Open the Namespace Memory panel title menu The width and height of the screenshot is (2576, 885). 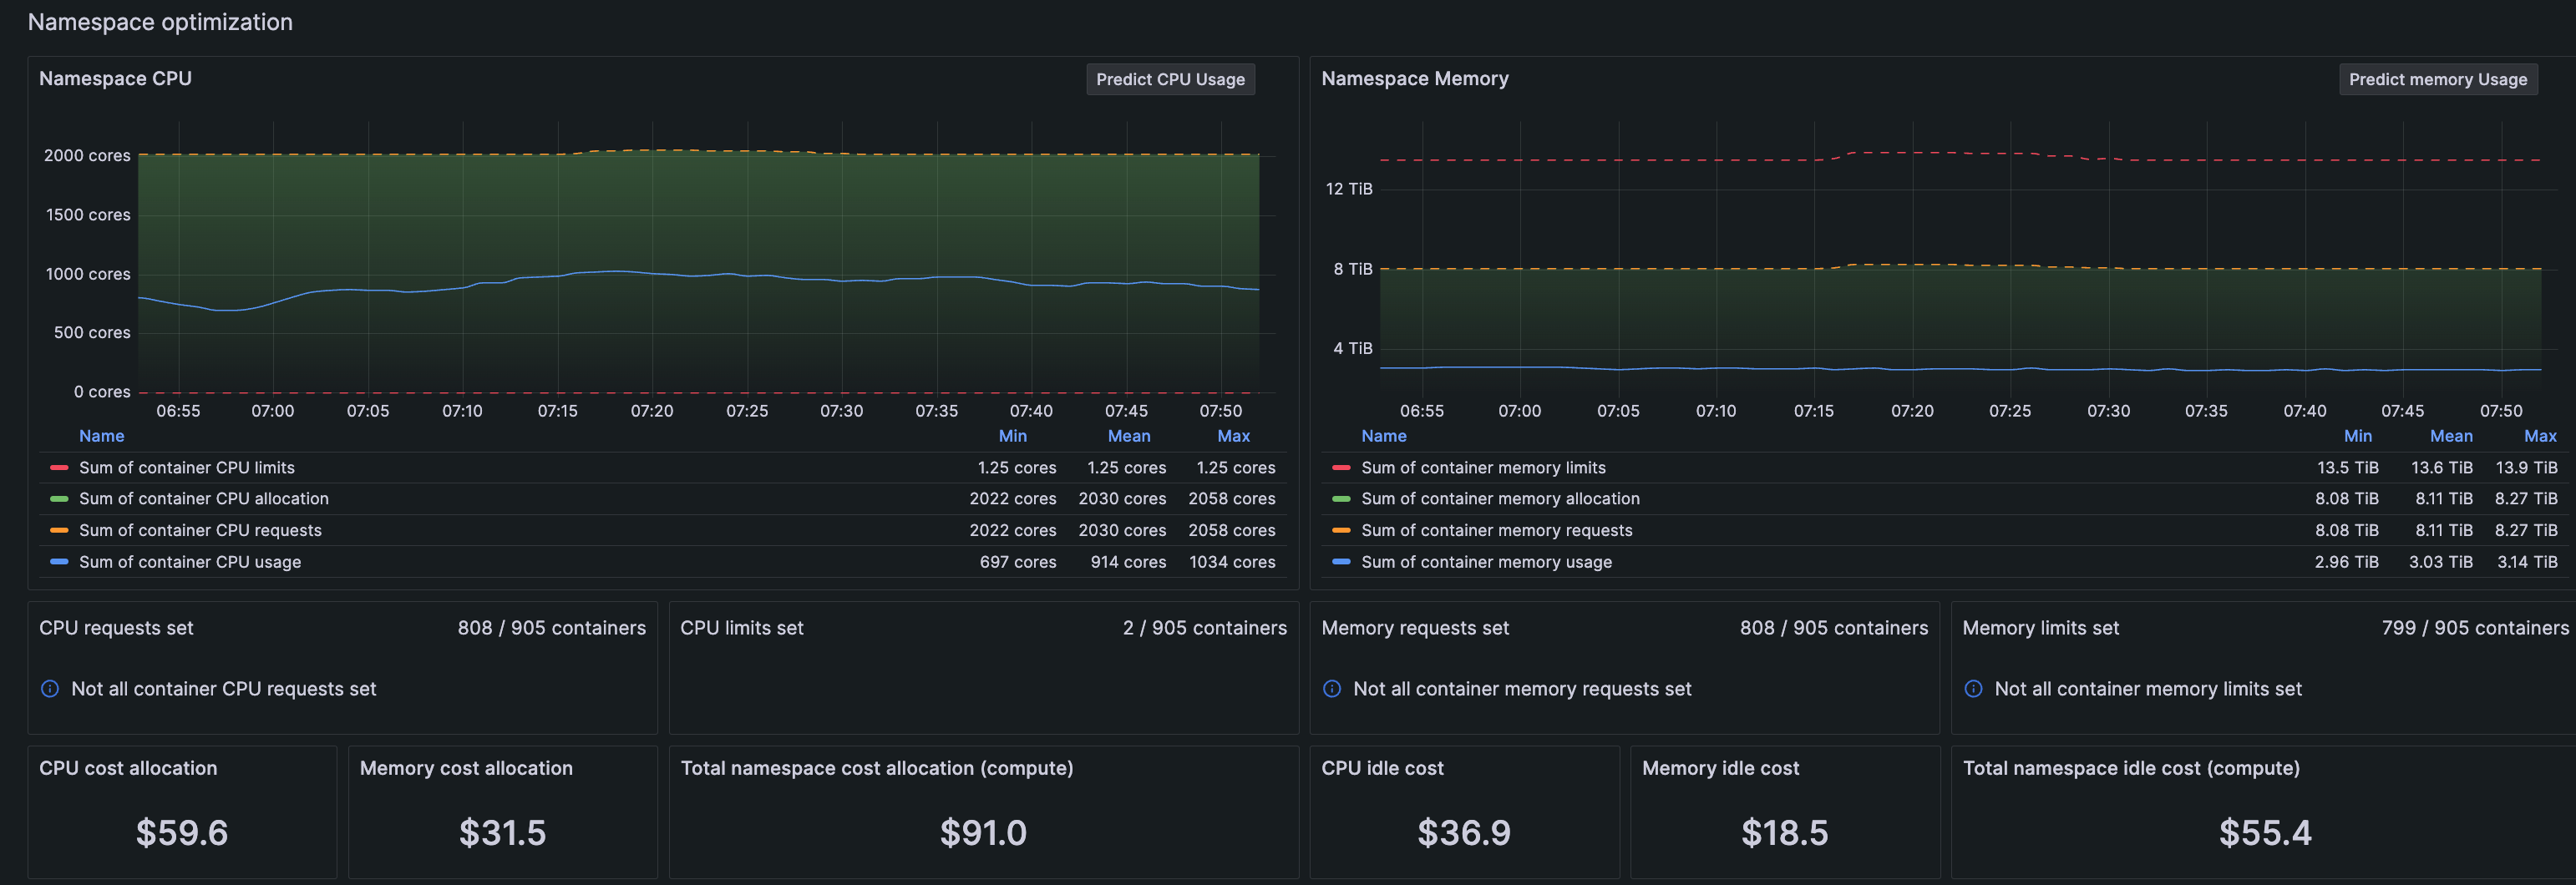1414,79
